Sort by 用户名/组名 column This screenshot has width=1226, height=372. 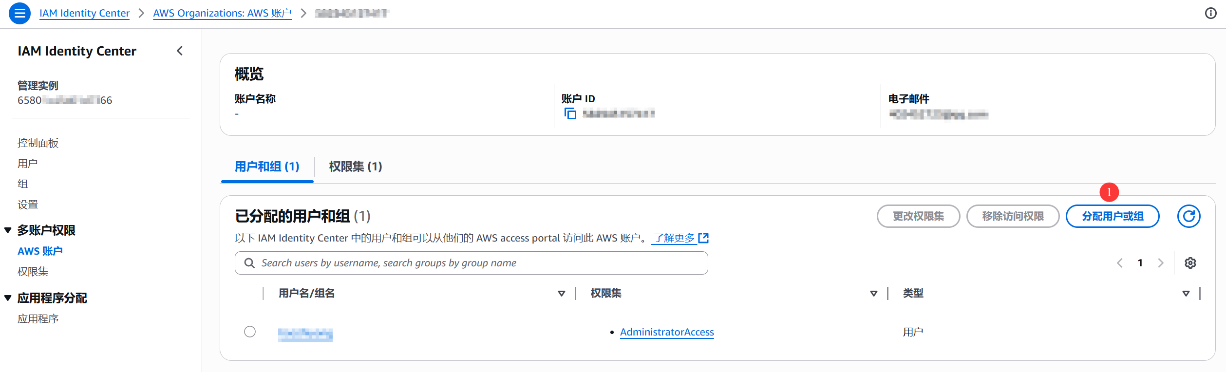(x=561, y=294)
